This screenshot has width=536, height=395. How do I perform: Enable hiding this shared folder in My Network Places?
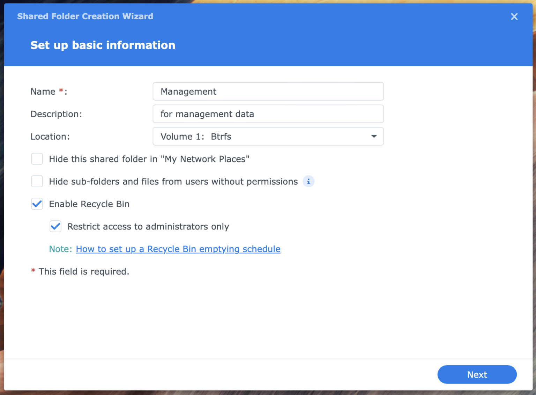37,159
